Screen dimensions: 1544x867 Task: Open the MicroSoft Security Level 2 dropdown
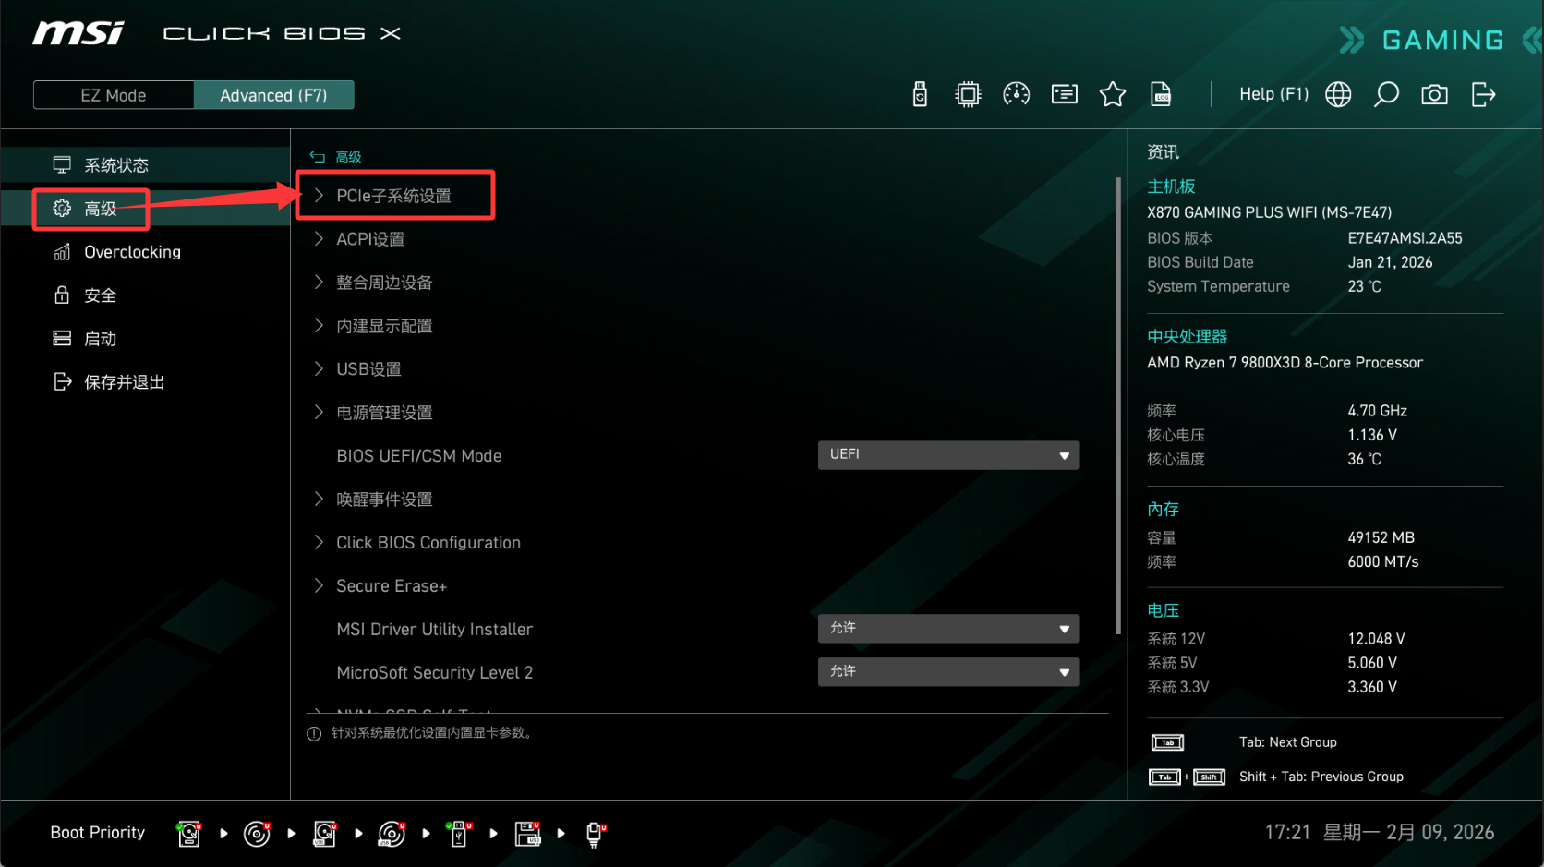pyautogui.click(x=947, y=672)
